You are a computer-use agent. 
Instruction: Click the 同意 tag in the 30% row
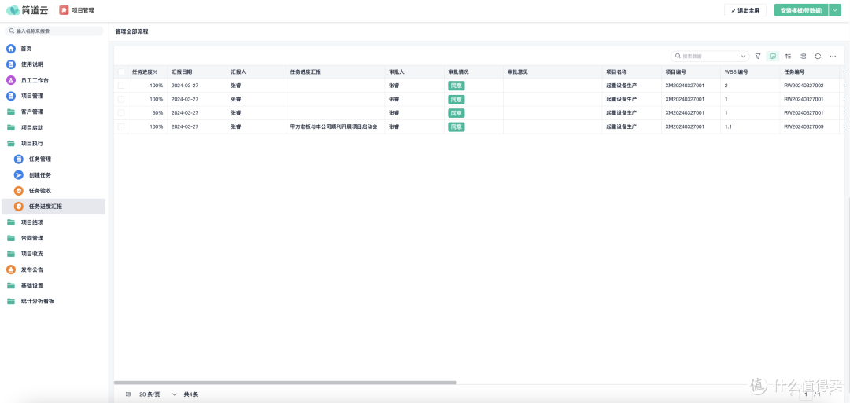click(456, 113)
